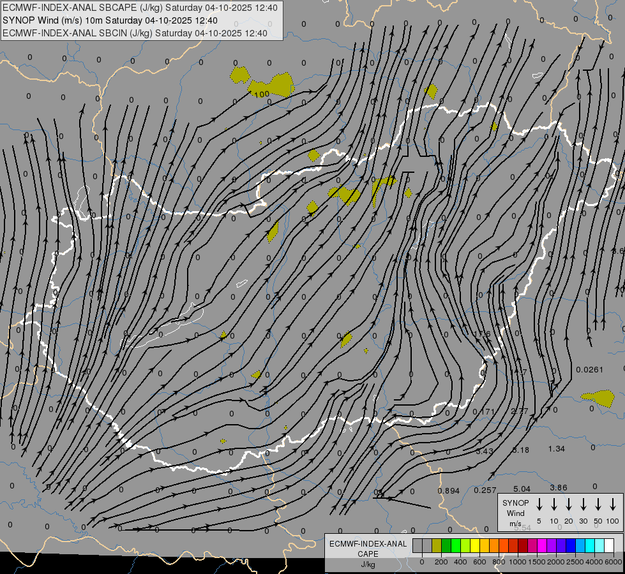Click the 2000 tick label in CAPE legend
Image resolution: width=625 pixels, height=574 pixels.
(556, 562)
